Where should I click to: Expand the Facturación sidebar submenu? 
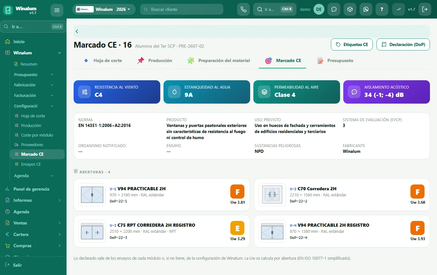point(52,95)
